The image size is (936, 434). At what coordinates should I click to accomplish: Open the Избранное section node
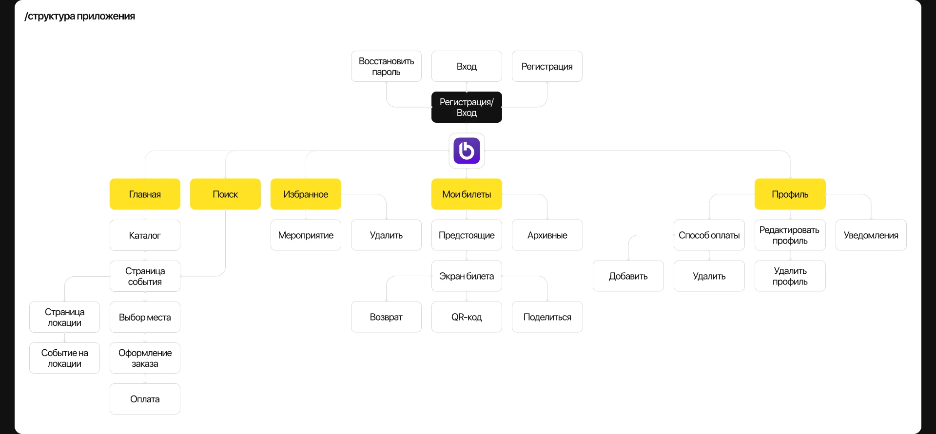[x=306, y=194]
